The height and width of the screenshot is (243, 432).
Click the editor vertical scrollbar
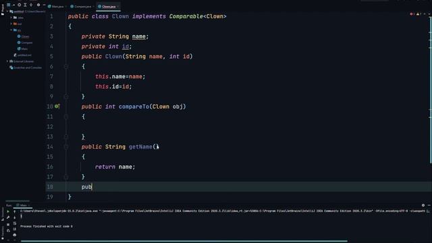click(431, 90)
